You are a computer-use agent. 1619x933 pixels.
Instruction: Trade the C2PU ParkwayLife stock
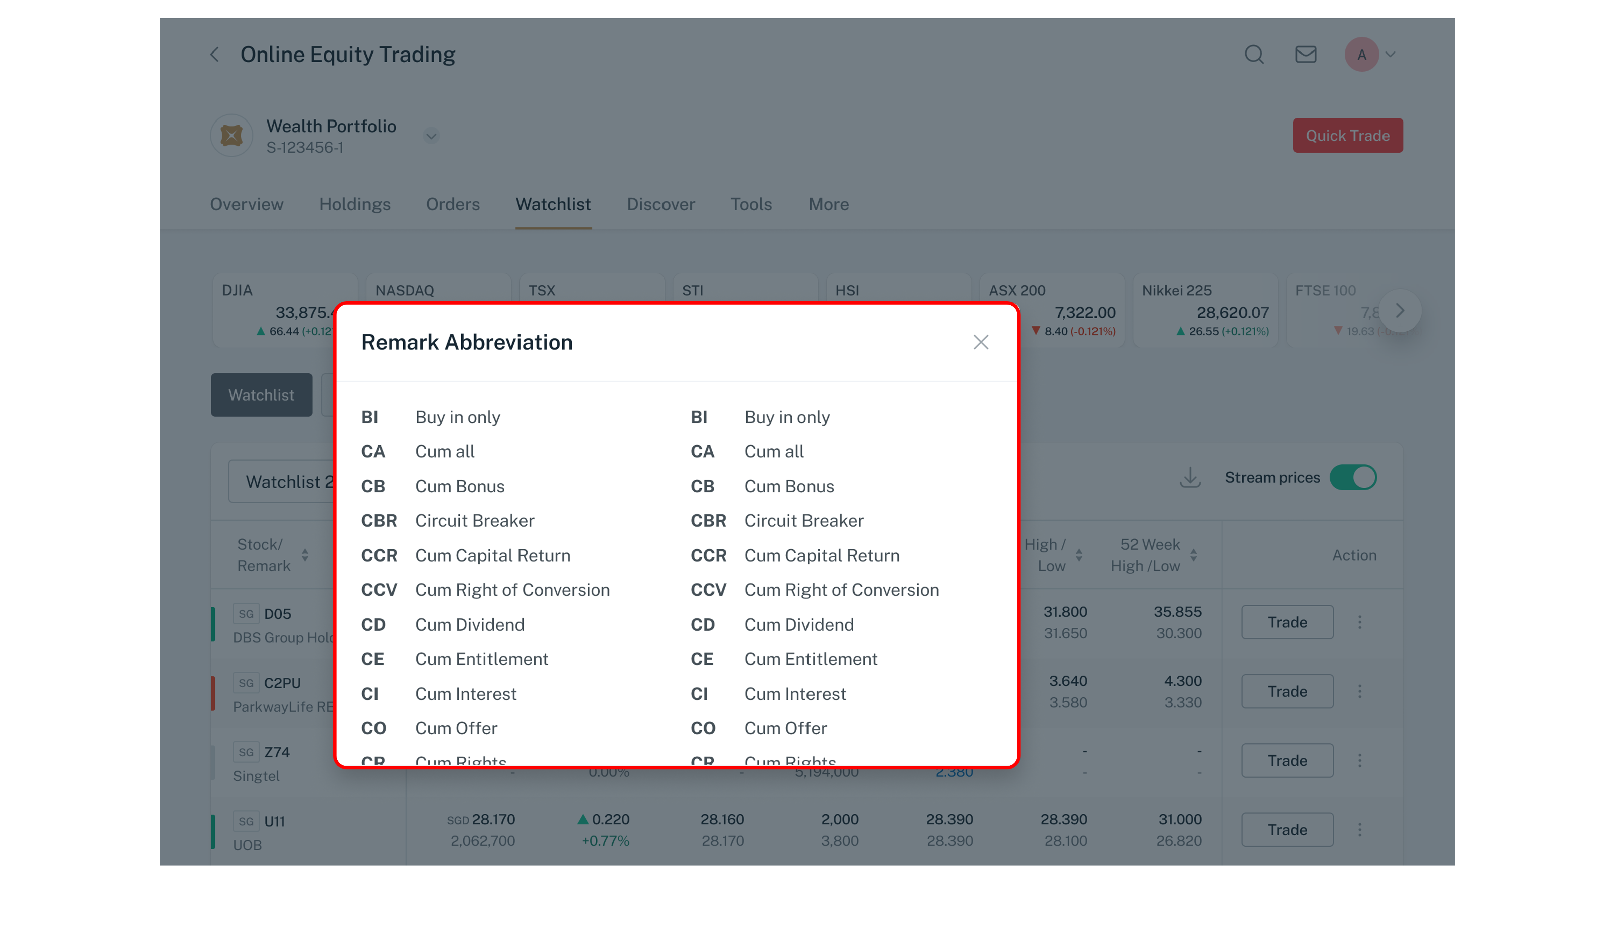pos(1287,691)
